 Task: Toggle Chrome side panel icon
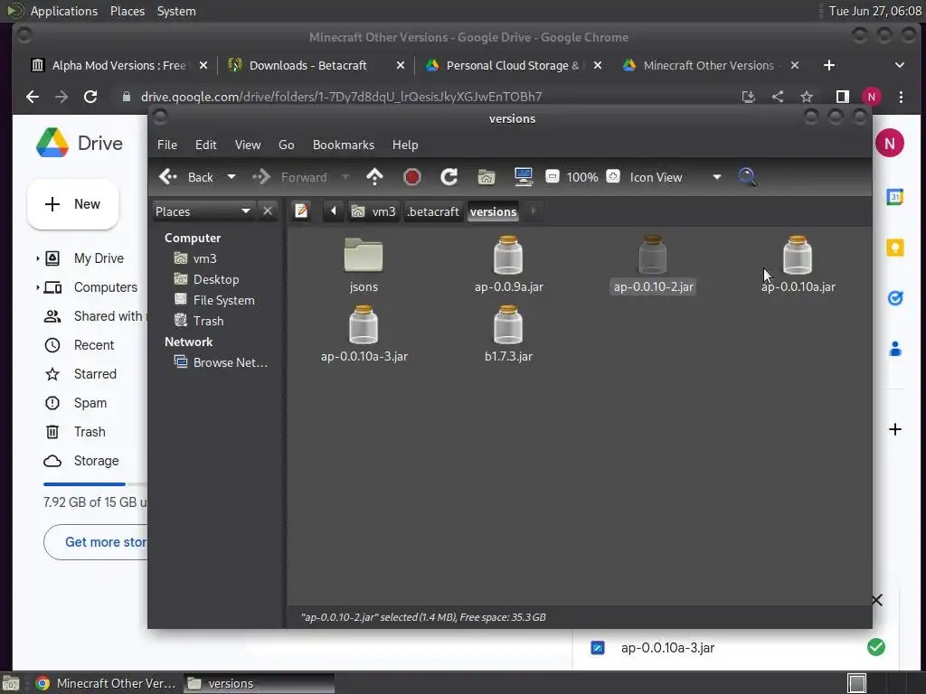(843, 97)
